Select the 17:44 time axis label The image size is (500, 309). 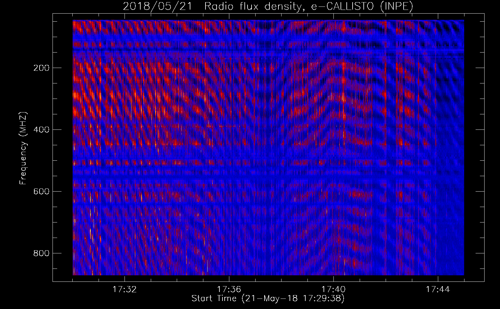tap(438, 290)
